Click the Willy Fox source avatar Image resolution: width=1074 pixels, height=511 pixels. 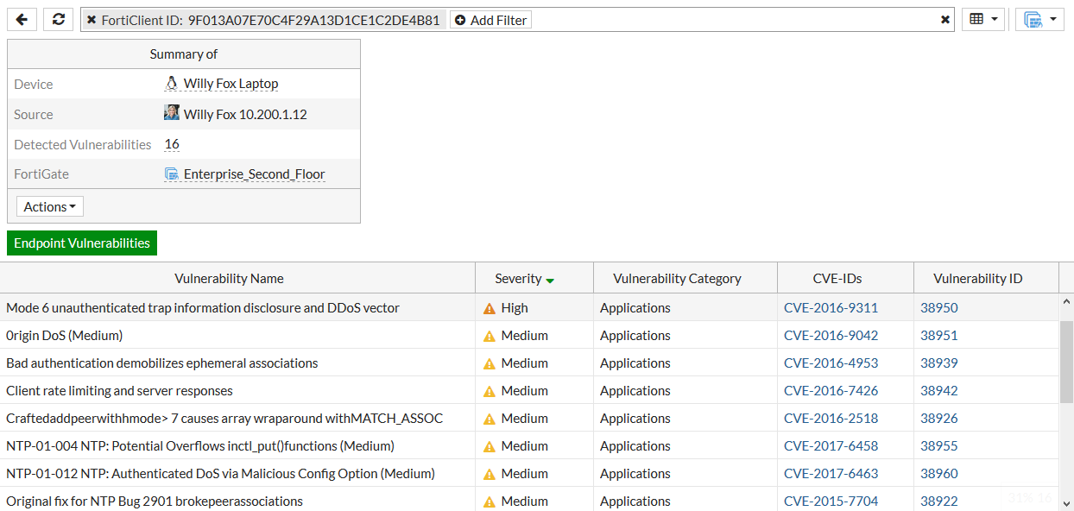(172, 113)
